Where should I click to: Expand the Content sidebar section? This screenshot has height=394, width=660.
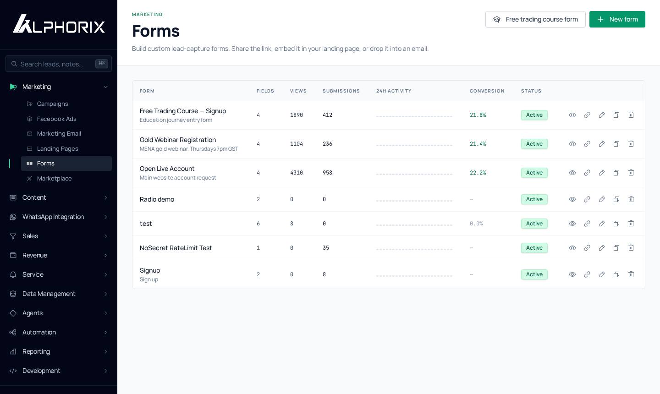click(59, 197)
